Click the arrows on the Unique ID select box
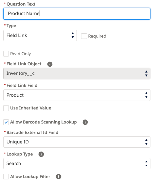 point(147,142)
